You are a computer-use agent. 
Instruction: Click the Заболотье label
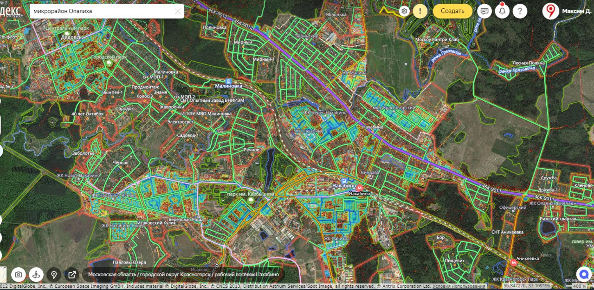pyautogui.click(x=84, y=153)
